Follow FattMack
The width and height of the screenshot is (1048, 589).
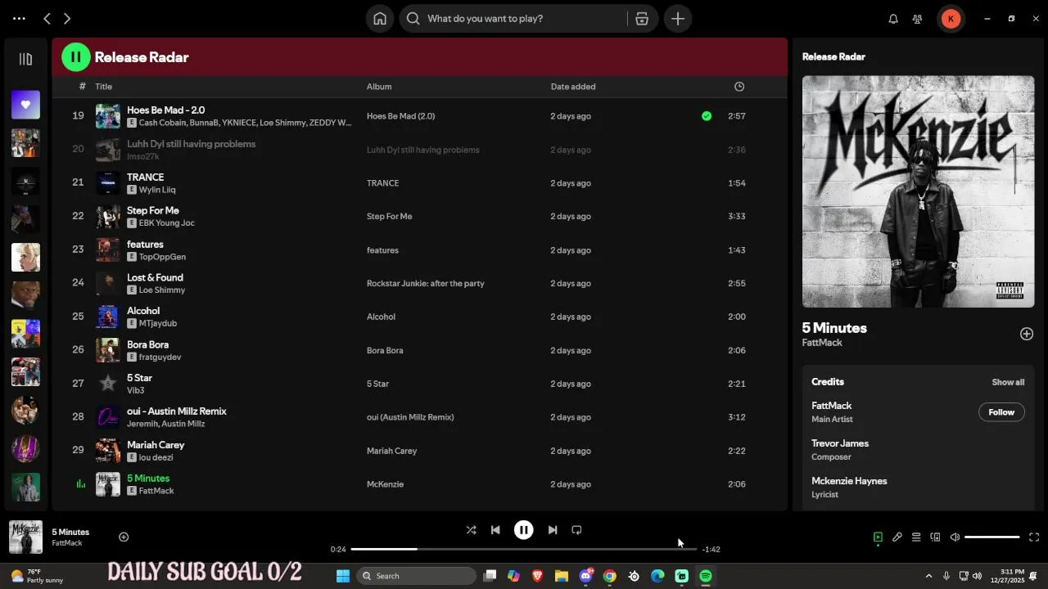click(x=1001, y=412)
